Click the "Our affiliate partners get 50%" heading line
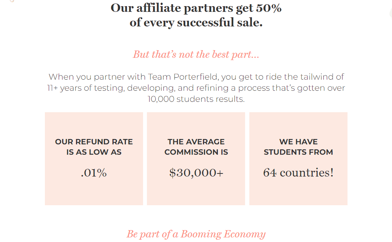 pyautogui.click(x=196, y=8)
